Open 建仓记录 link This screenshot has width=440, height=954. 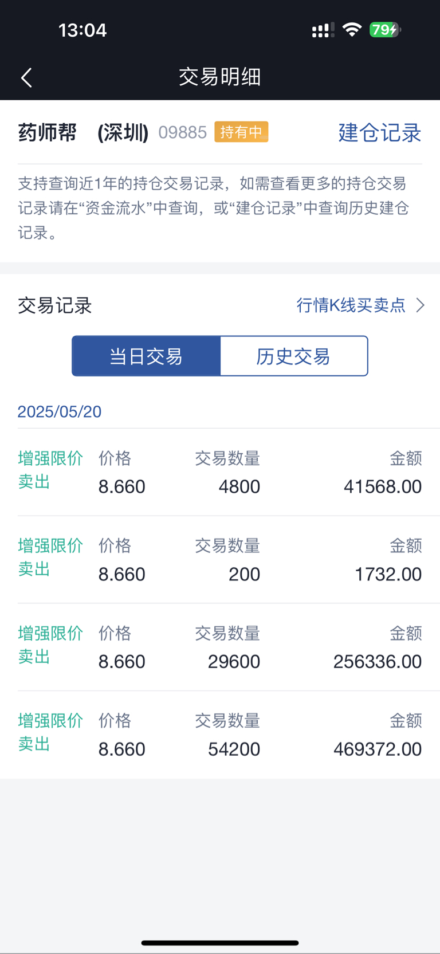click(380, 132)
